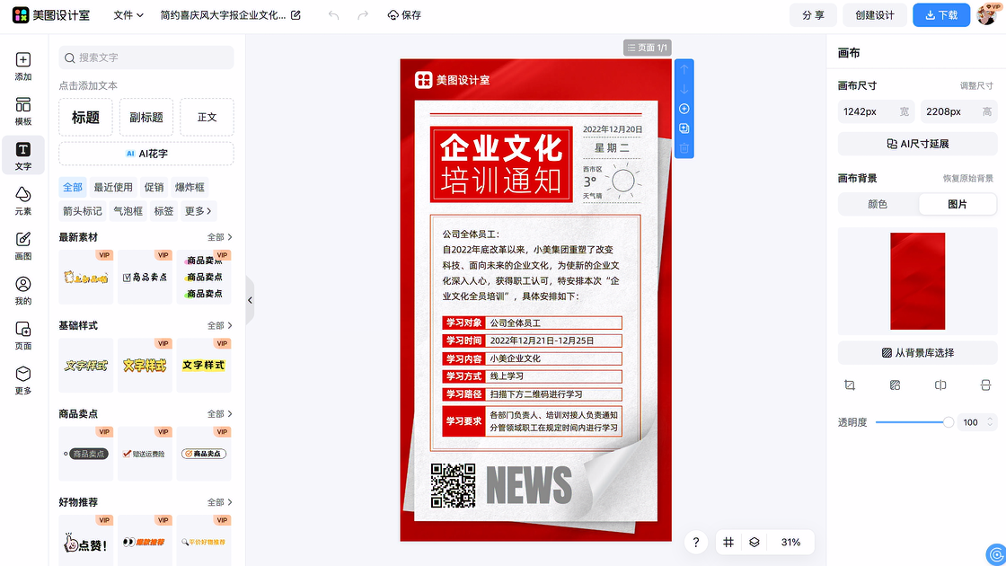Open the 页面 1/1 page list

(x=647, y=48)
